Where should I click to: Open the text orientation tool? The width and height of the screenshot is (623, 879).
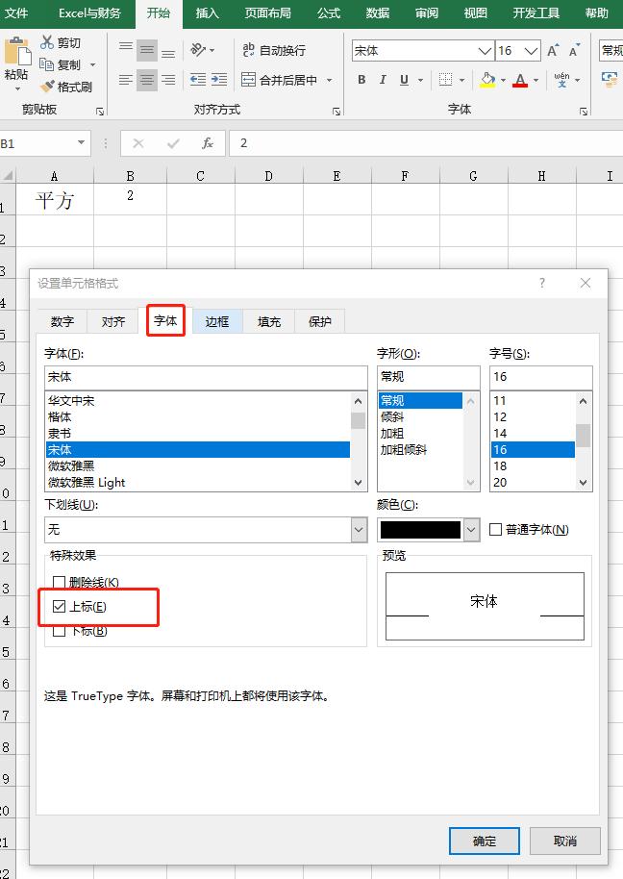[x=198, y=50]
